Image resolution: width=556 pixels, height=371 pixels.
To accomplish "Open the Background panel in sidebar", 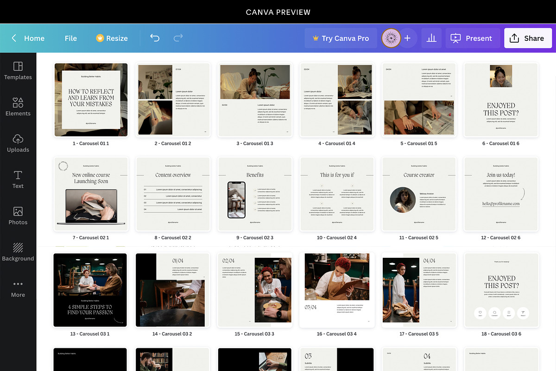I will click(18, 252).
